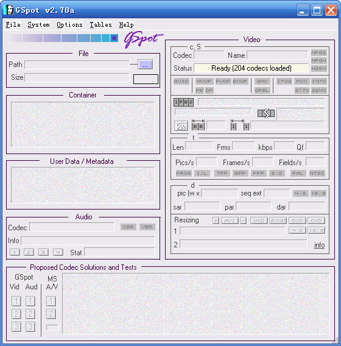Click the S170 indicator

(302, 90)
